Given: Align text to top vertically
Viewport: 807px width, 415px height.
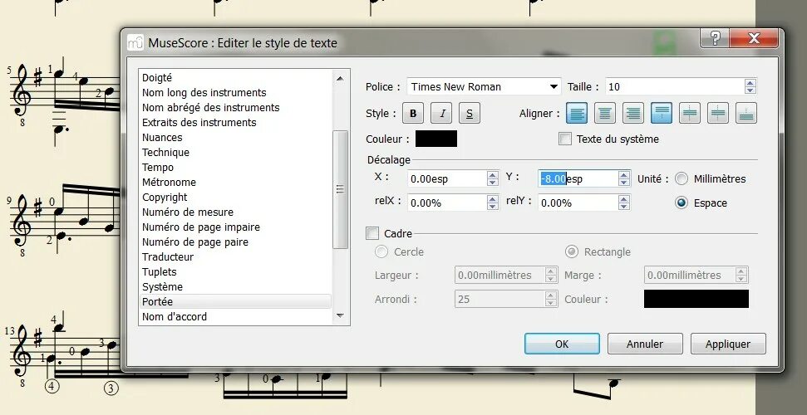Looking at the screenshot, I should [x=662, y=113].
